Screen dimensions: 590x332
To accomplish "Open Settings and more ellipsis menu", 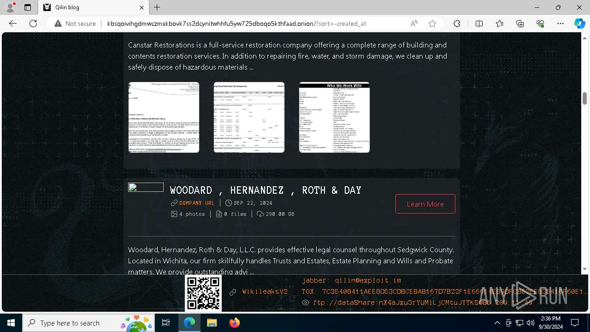I will tap(560, 24).
